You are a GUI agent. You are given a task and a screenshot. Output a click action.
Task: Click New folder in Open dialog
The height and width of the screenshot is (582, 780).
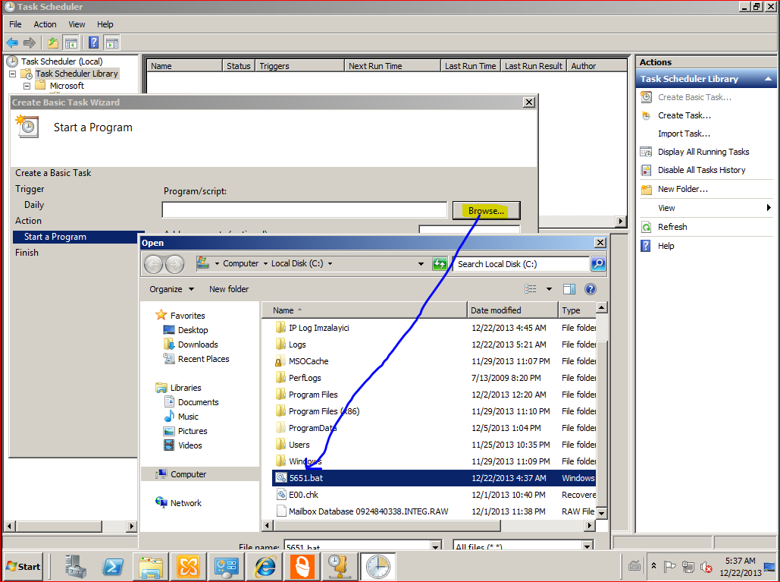pyautogui.click(x=229, y=289)
